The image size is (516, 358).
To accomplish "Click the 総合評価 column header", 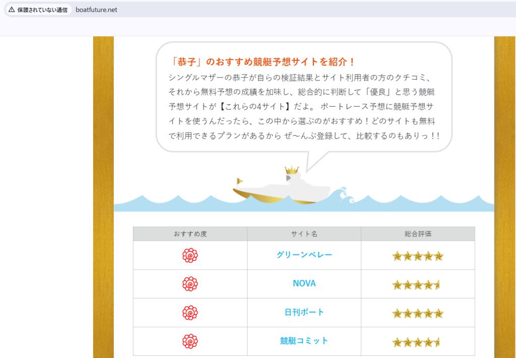I will coord(418,234).
